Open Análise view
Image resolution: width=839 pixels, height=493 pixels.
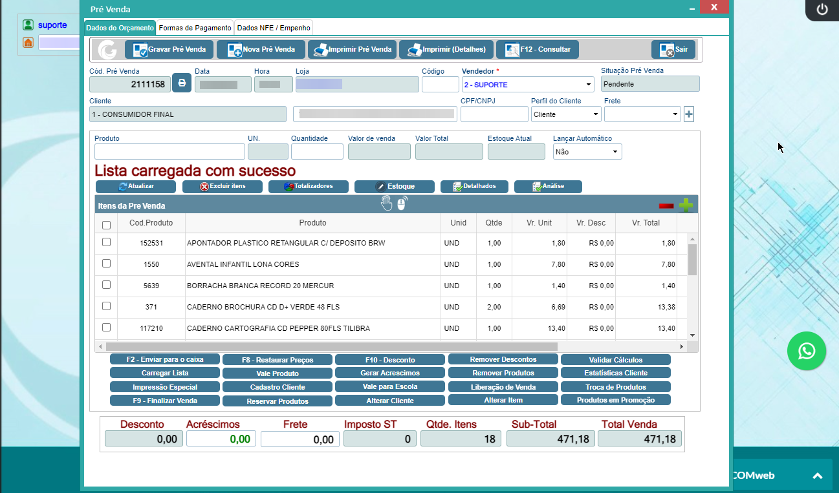pos(548,187)
